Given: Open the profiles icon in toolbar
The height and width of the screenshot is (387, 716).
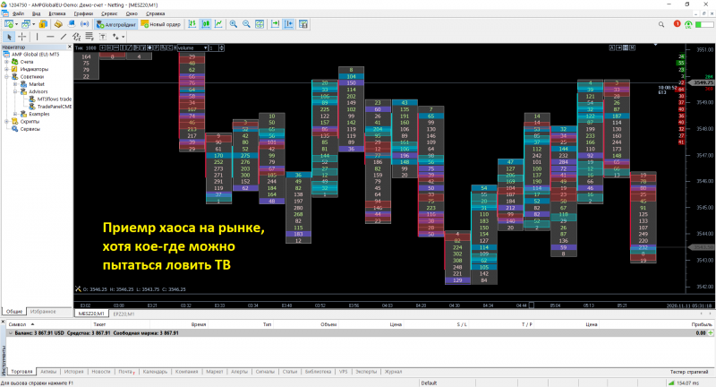Looking at the screenshot, I should (26, 24).
